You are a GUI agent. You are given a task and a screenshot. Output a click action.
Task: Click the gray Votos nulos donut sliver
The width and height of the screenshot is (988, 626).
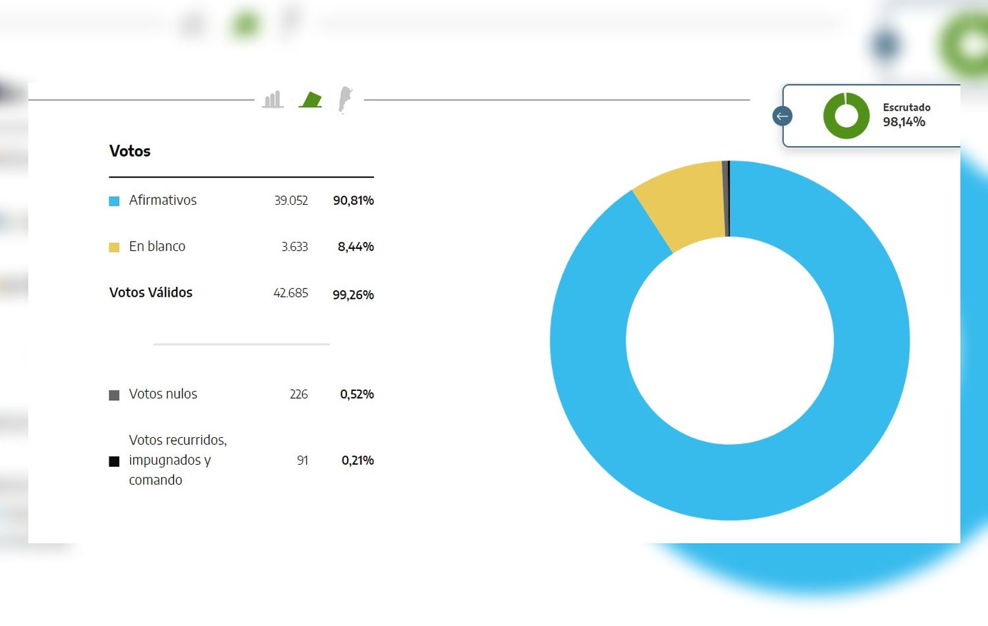(x=725, y=198)
